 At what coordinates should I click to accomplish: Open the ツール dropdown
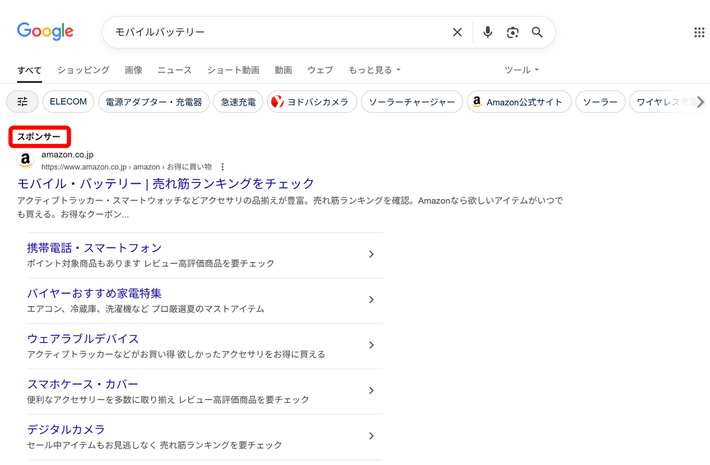click(522, 70)
